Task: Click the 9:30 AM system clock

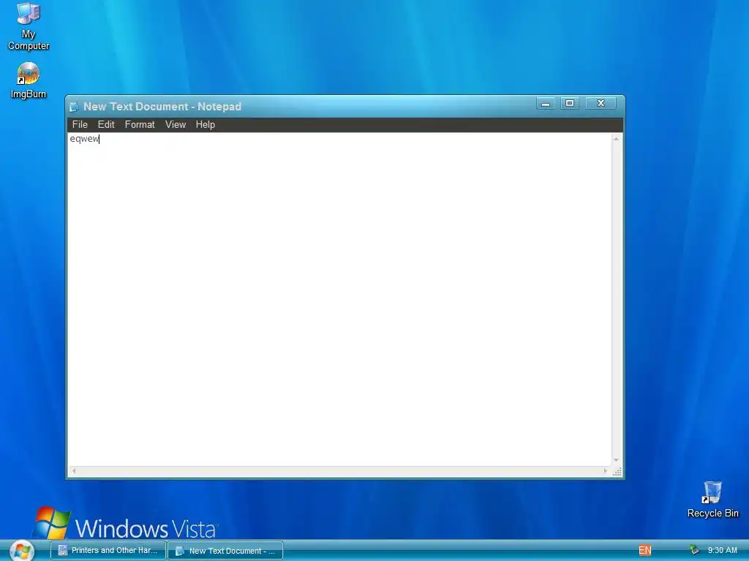Action: (x=722, y=550)
